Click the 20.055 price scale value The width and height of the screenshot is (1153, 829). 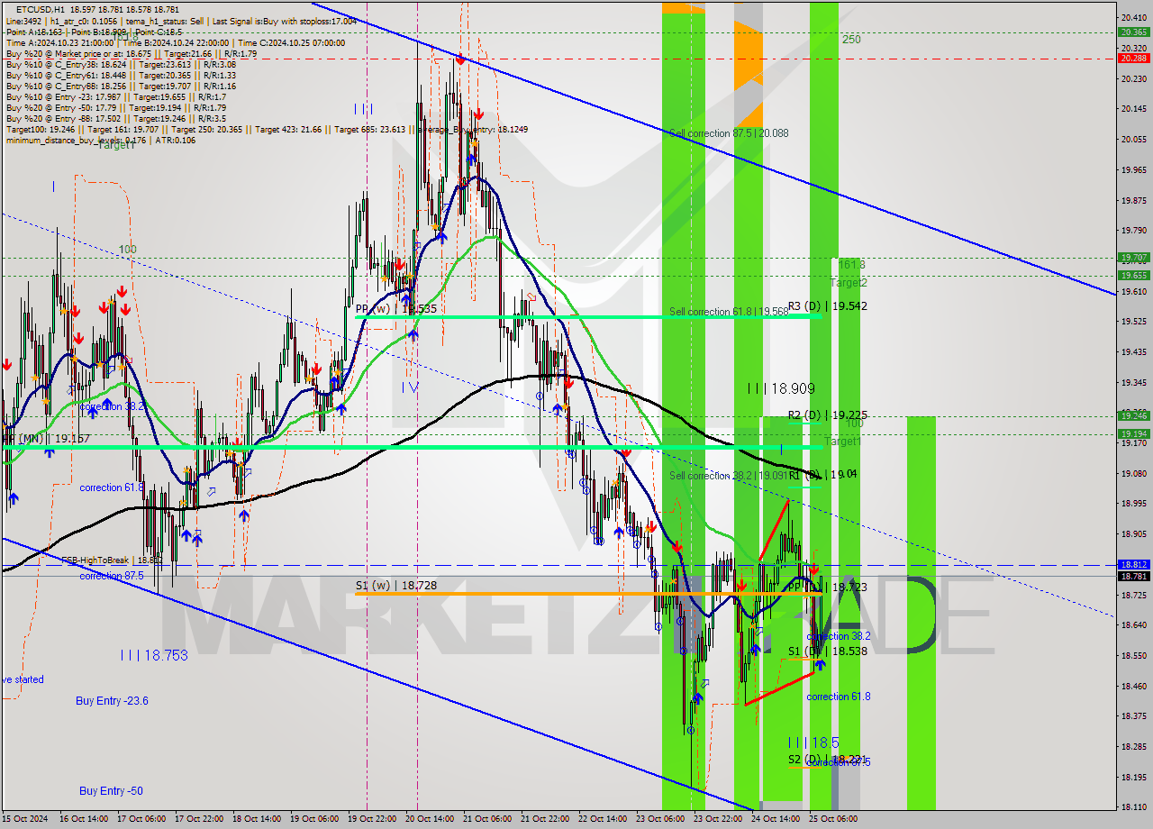coord(1133,139)
